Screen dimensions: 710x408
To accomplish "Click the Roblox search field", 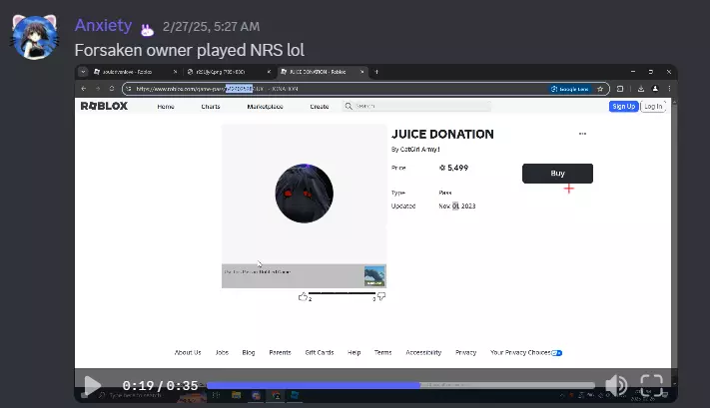I will pyautogui.click(x=416, y=106).
